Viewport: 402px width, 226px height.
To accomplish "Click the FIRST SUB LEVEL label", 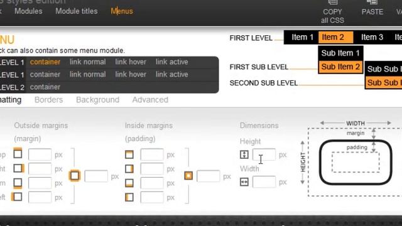I will 259,67.
